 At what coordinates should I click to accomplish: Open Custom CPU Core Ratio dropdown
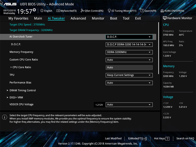pyautogui.click(x=129, y=60)
